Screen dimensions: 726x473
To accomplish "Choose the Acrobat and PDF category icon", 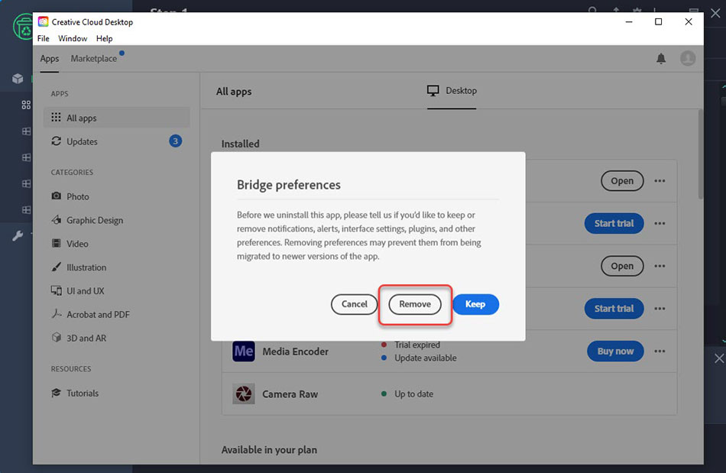I will [x=56, y=314].
